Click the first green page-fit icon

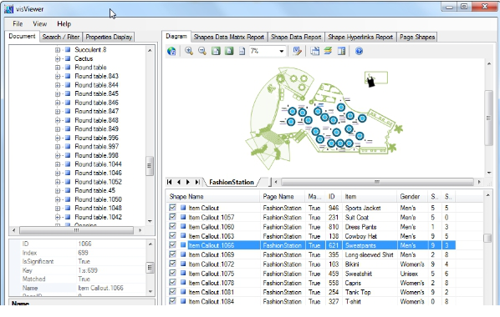click(216, 51)
